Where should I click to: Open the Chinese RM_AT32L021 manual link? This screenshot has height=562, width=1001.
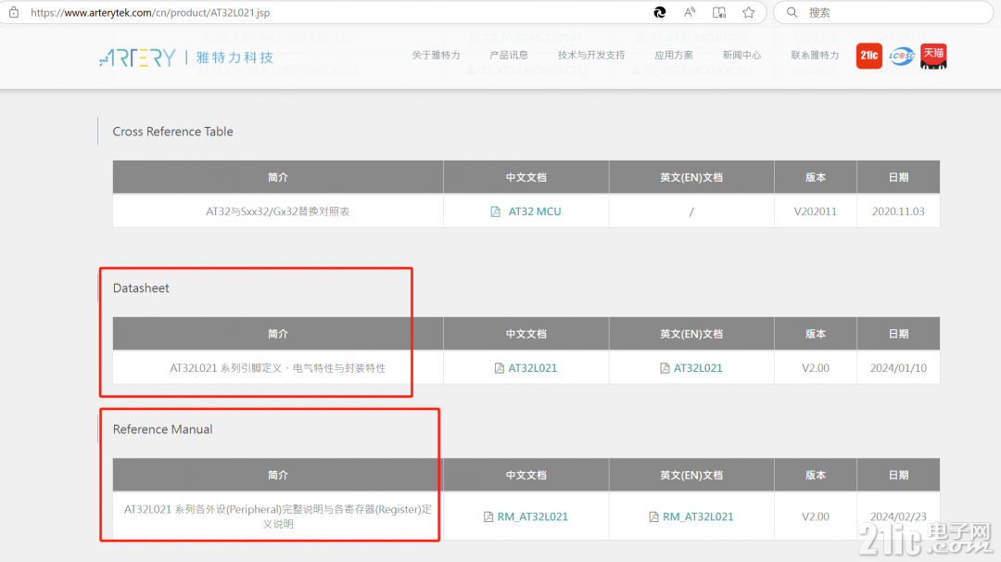coord(532,517)
